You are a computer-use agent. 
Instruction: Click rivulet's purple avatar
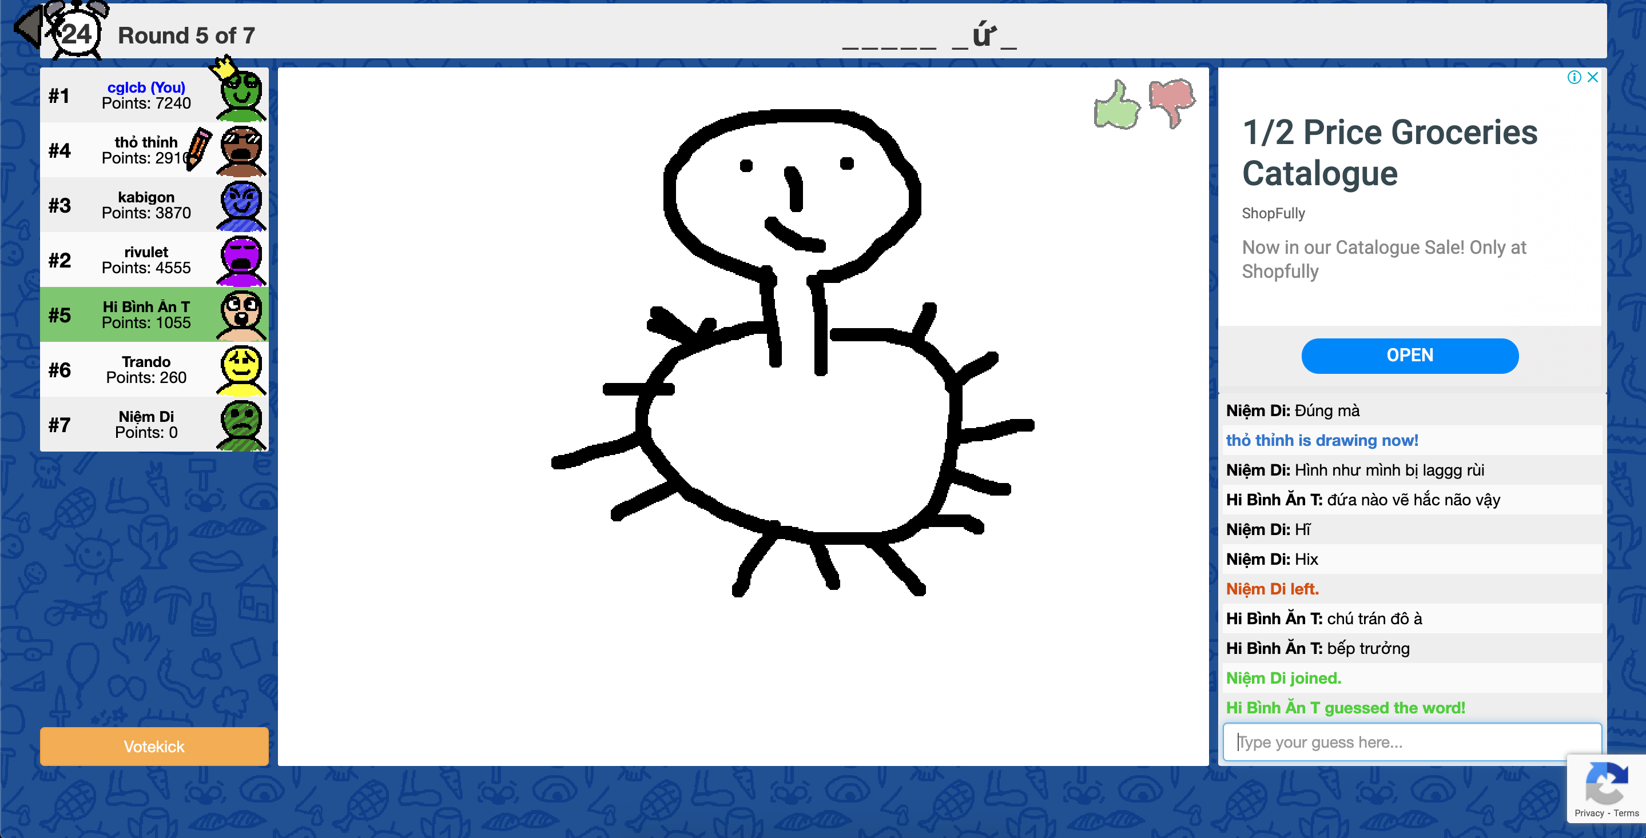[241, 260]
